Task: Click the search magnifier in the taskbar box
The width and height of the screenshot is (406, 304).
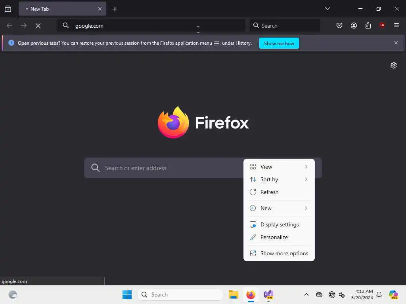Action: pos(144,294)
